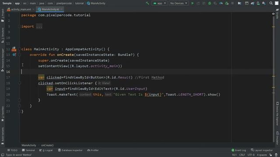
Task: Click the onCreate() breadcrumb below editor
Action: point(47,145)
